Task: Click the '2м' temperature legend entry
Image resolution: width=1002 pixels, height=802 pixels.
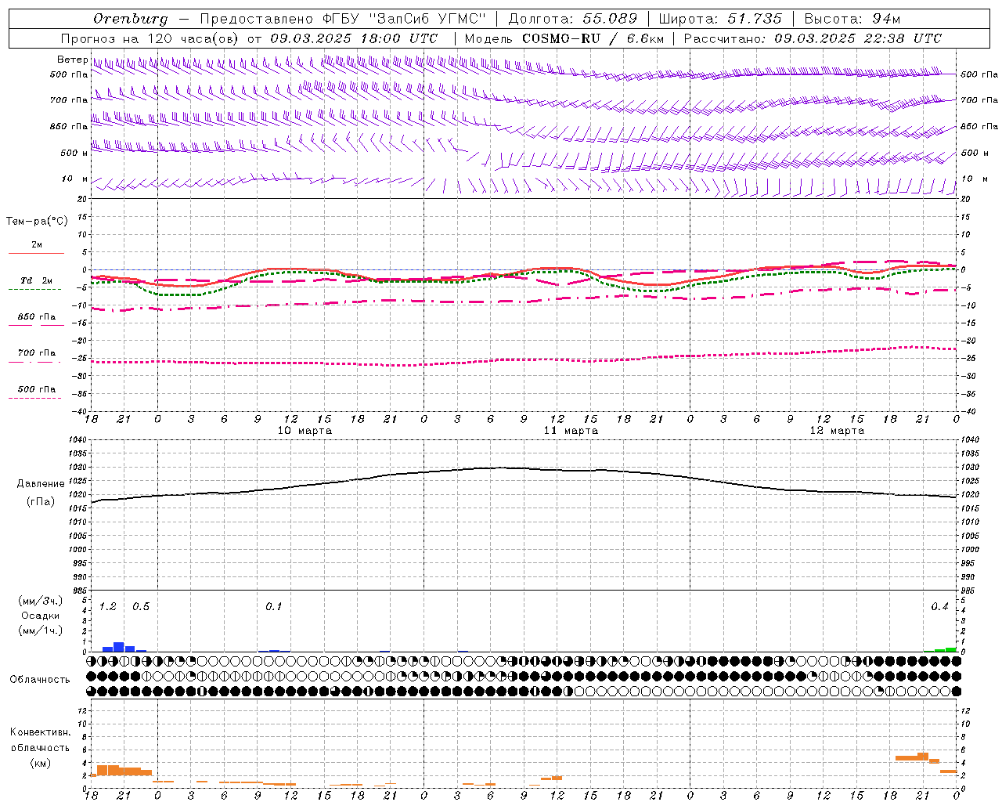Action: click(37, 245)
